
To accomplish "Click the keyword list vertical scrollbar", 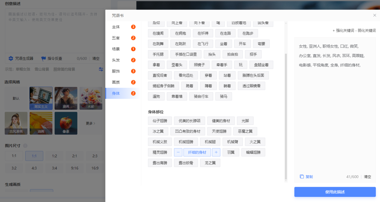I will pyautogui.click(x=286, y=116).
